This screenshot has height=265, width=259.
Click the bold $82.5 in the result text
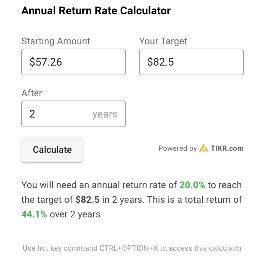[88, 200]
